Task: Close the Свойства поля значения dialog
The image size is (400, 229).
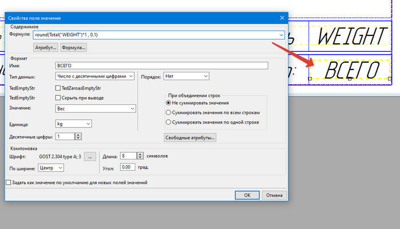Action: (282, 18)
